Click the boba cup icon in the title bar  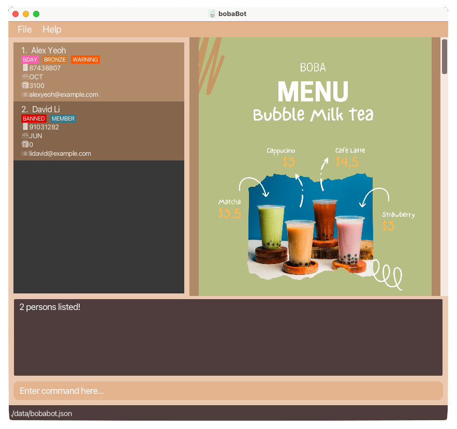point(212,13)
